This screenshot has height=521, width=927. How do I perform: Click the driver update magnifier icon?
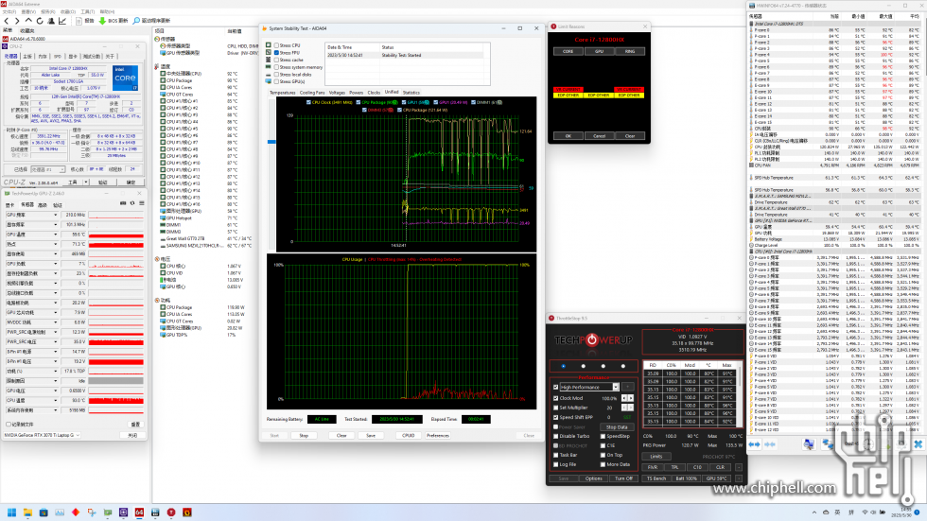136,21
